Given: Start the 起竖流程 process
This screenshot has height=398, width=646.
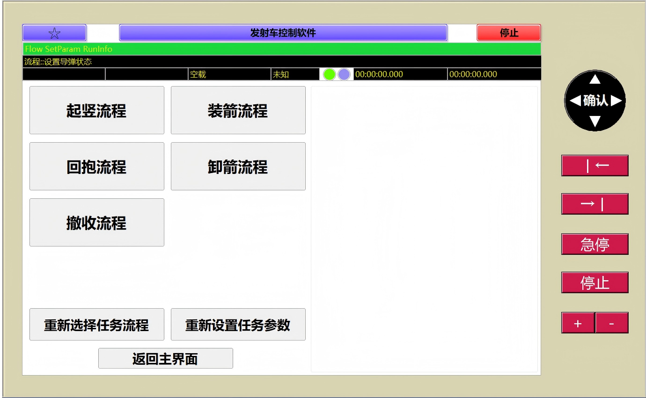Looking at the screenshot, I should tap(97, 110).
